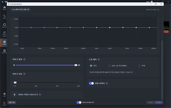Select the blue EQ point near 50Hz
Screen dimensions: 171x108
[44, 28]
